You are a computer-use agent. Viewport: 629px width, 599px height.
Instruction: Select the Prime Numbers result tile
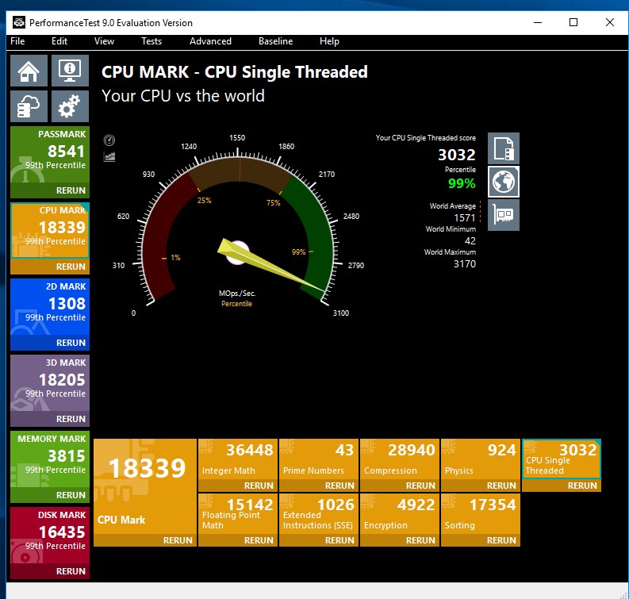pyautogui.click(x=319, y=459)
